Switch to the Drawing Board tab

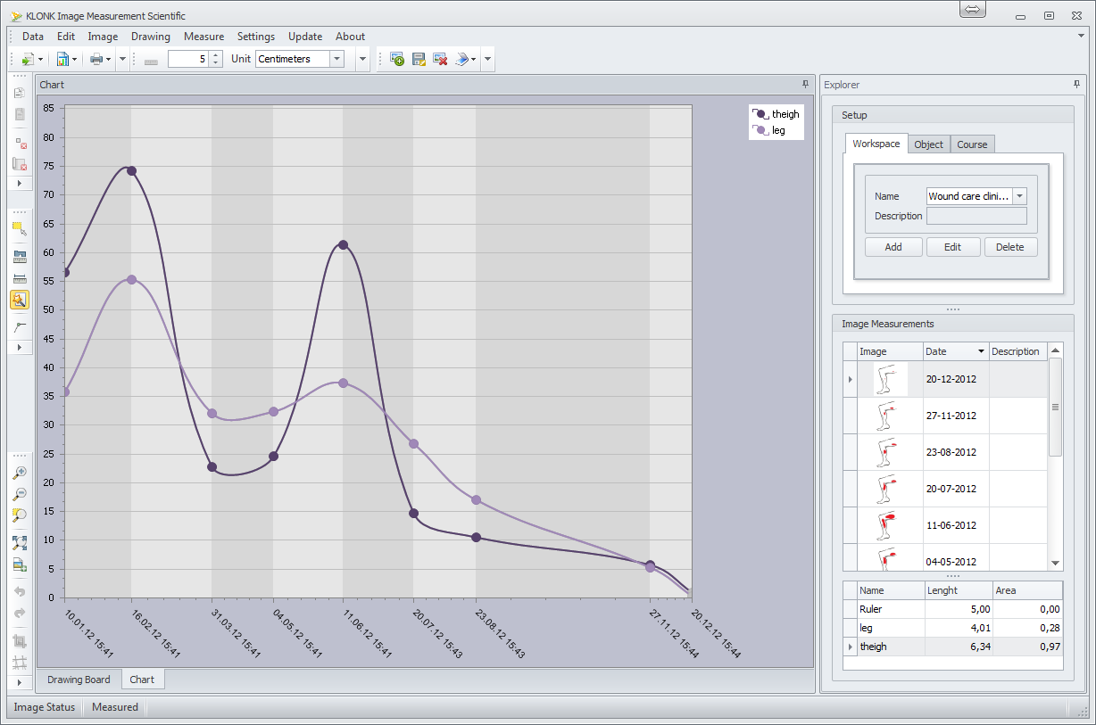click(x=79, y=680)
